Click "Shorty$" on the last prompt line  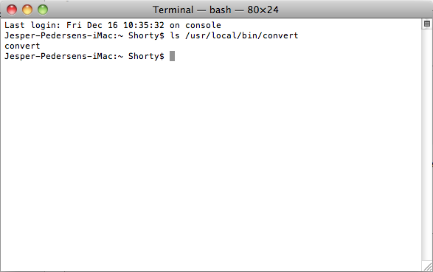tap(146, 56)
